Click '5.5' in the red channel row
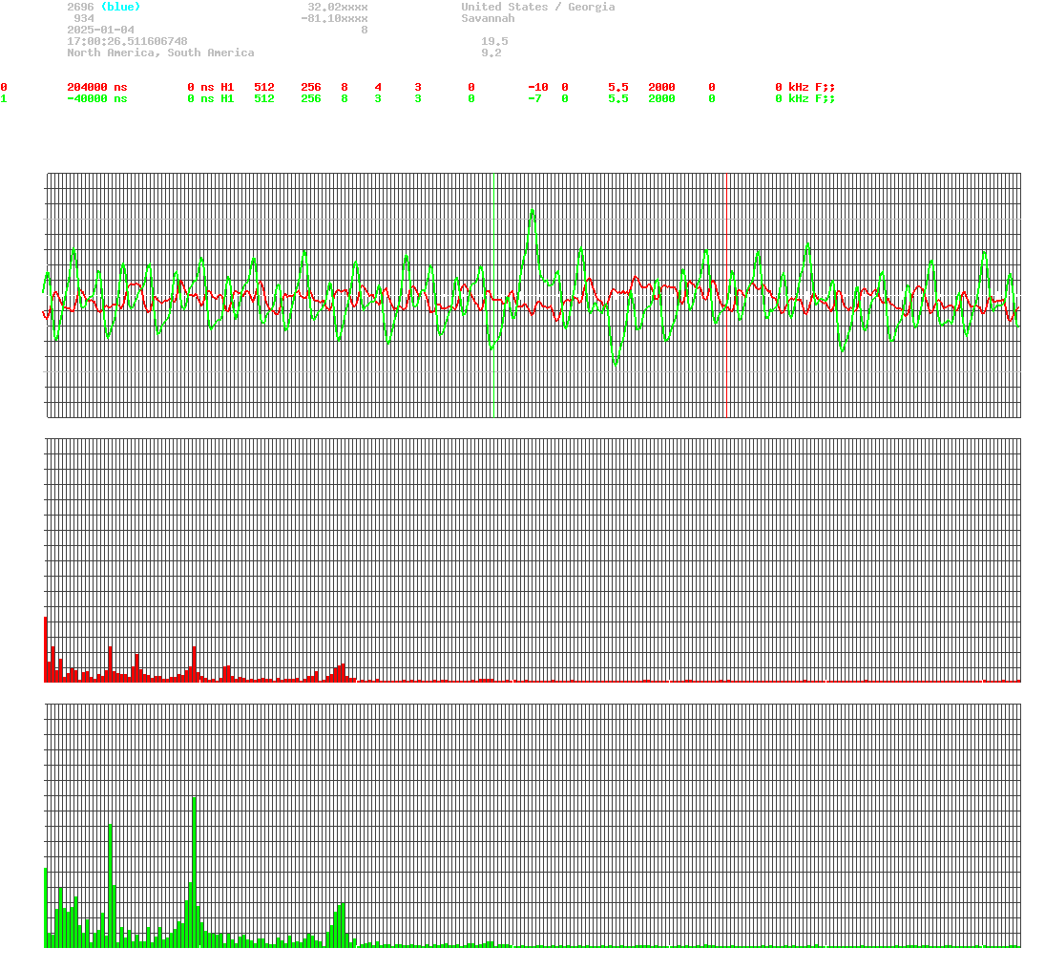This screenshot has height=969, width=1045. click(617, 88)
